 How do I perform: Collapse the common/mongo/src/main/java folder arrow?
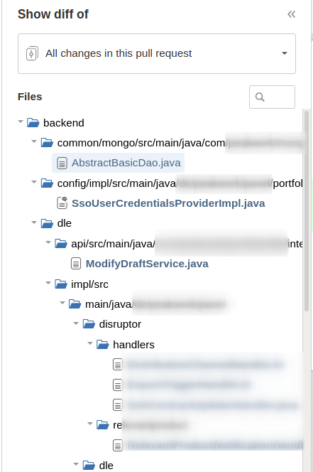(34, 141)
